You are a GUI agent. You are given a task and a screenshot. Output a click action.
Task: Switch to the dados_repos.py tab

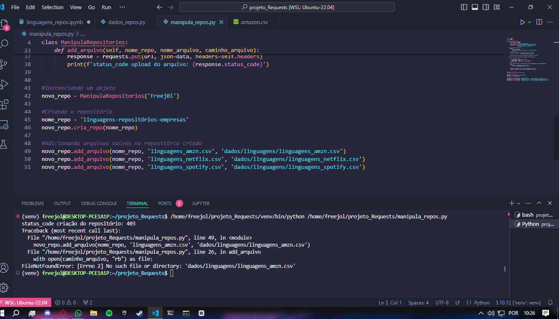tap(126, 22)
